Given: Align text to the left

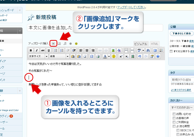Looking at the screenshot, I should click(x=81, y=50).
